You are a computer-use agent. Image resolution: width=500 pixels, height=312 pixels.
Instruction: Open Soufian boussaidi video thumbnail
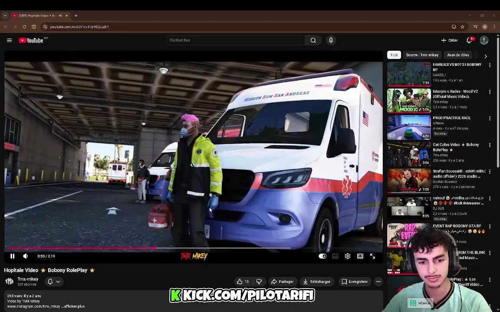coord(409,181)
